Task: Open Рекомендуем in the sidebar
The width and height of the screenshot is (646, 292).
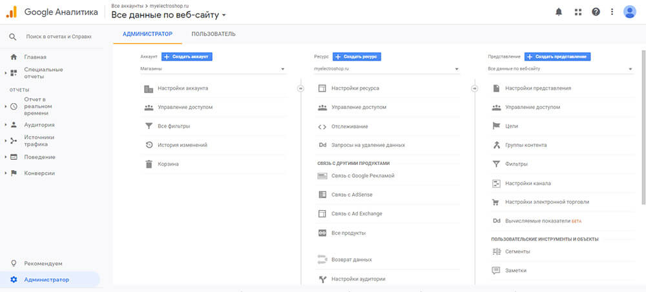Action: tap(43, 263)
